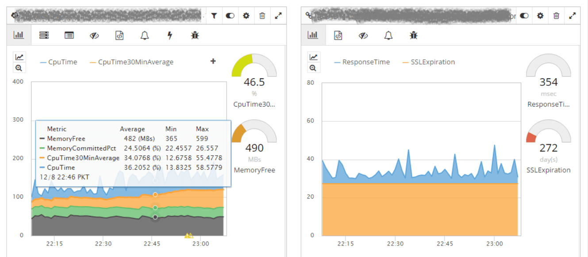Open the bell alerts tab in left widget
588x257 pixels.
point(145,35)
